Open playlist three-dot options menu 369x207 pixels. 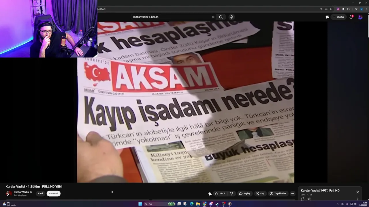(357, 199)
